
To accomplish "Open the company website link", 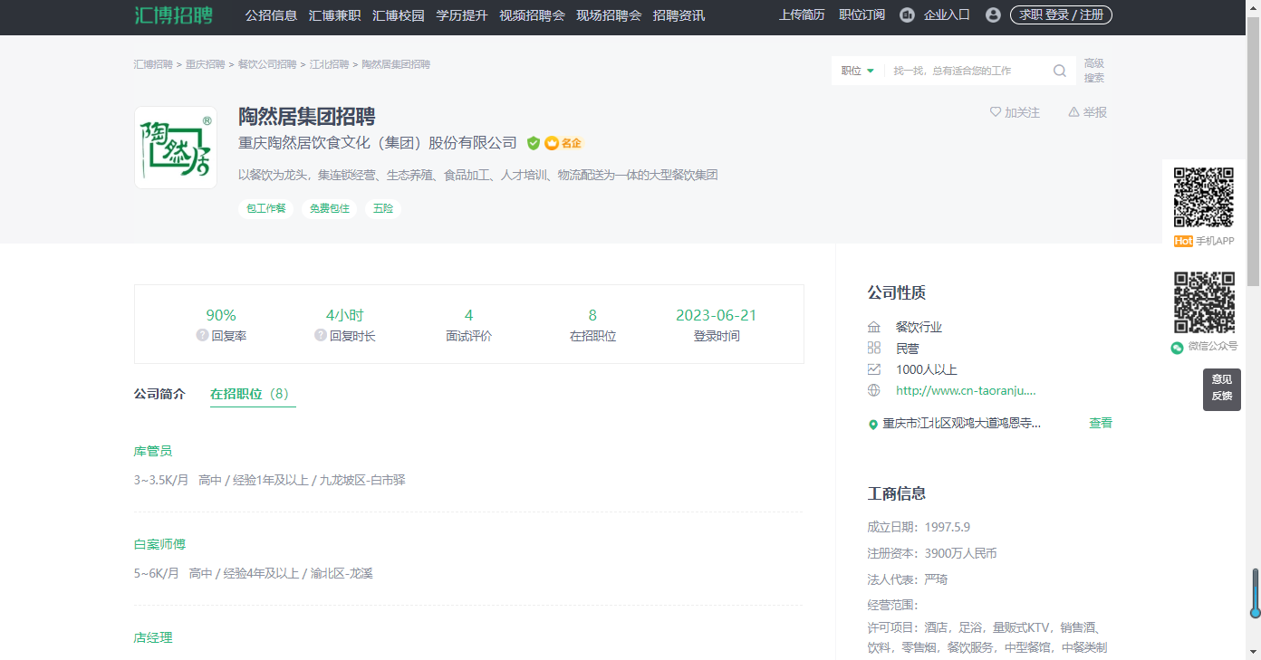I will [x=966, y=390].
